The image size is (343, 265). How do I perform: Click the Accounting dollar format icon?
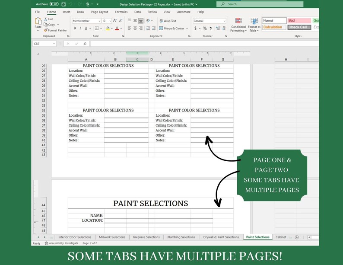pos(195,28)
